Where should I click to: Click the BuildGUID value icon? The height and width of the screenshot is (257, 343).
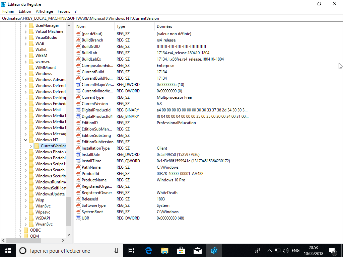(x=78, y=46)
